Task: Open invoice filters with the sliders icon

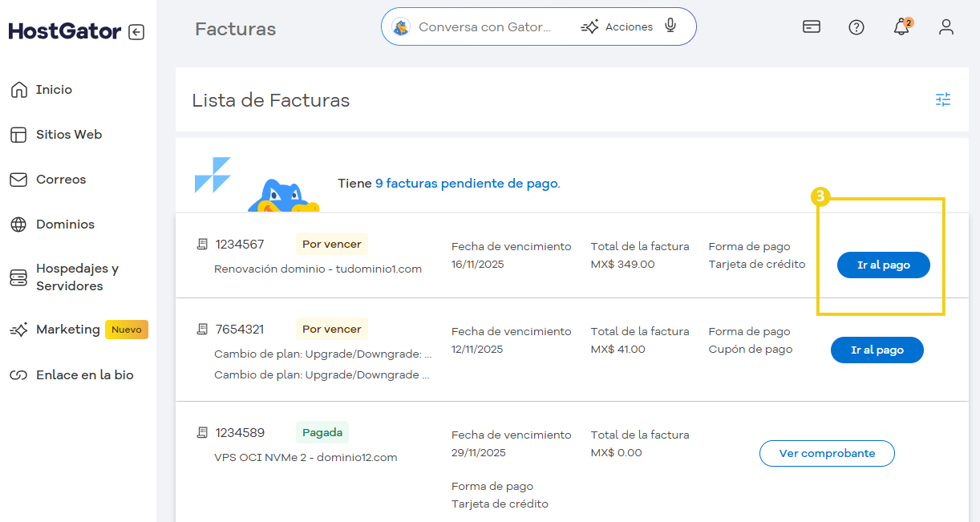Action: [x=943, y=99]
